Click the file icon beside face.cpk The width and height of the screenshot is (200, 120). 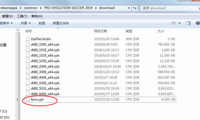click(x=28, y=99)
